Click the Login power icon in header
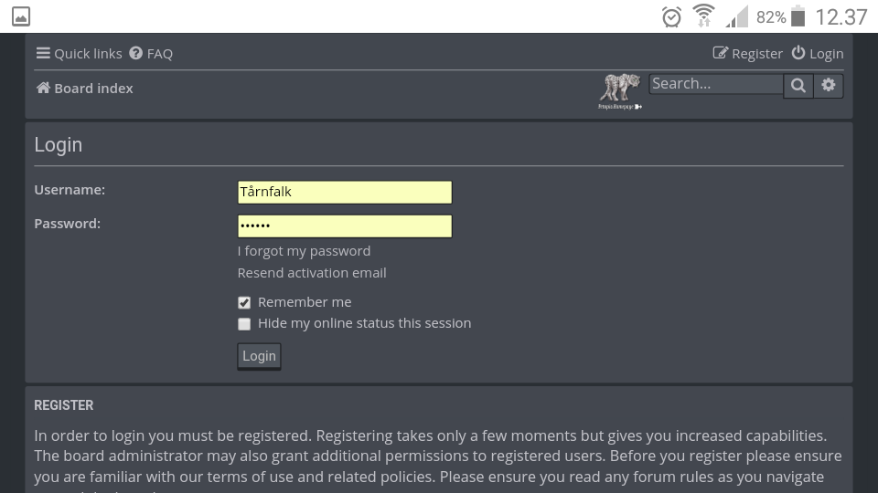This screenshot has width=878, height=493. click(798, 53)
